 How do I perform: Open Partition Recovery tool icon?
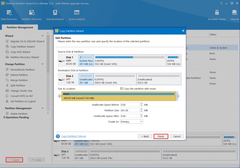click(x=32, y=13)
